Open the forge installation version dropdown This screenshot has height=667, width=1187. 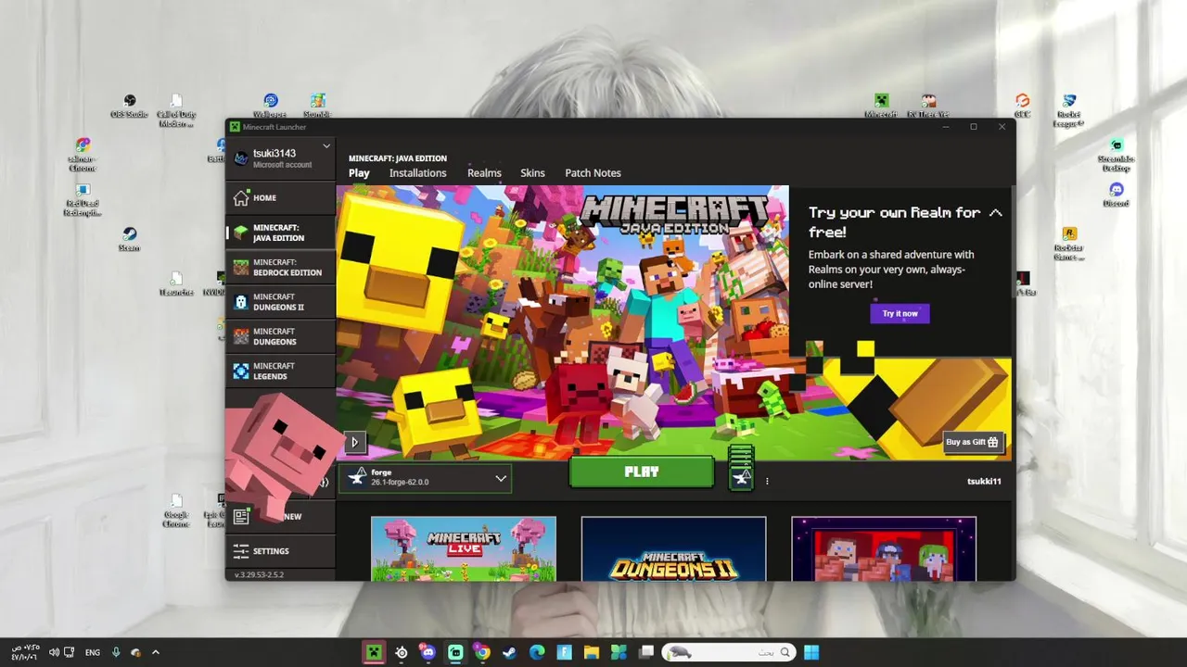pyautogui.click(x=425, y=478)
